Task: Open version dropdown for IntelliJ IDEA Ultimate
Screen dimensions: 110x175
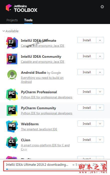Action: [100, 40]
